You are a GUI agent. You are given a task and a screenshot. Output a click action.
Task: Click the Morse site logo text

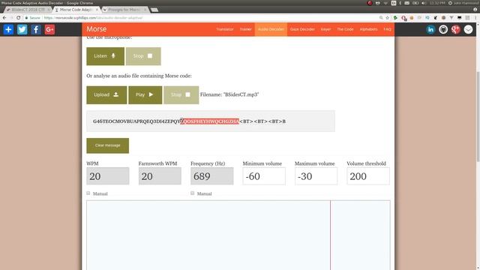[x=97, y=29]
